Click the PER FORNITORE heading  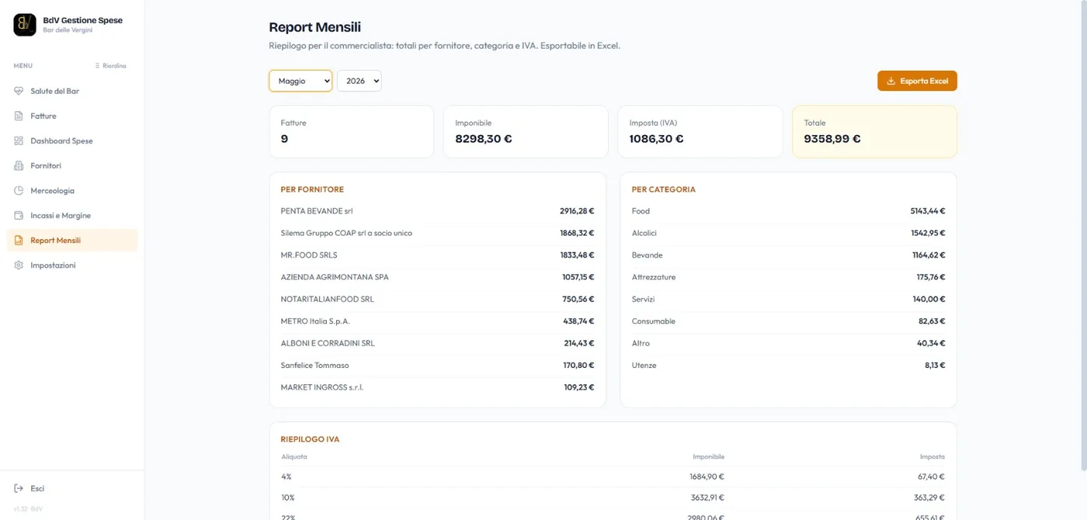[x=312, y=189]
